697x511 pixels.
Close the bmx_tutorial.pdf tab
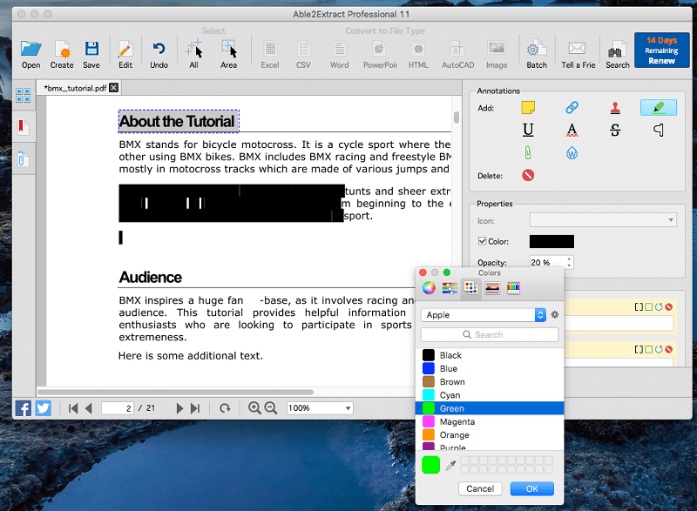[114, 87]
